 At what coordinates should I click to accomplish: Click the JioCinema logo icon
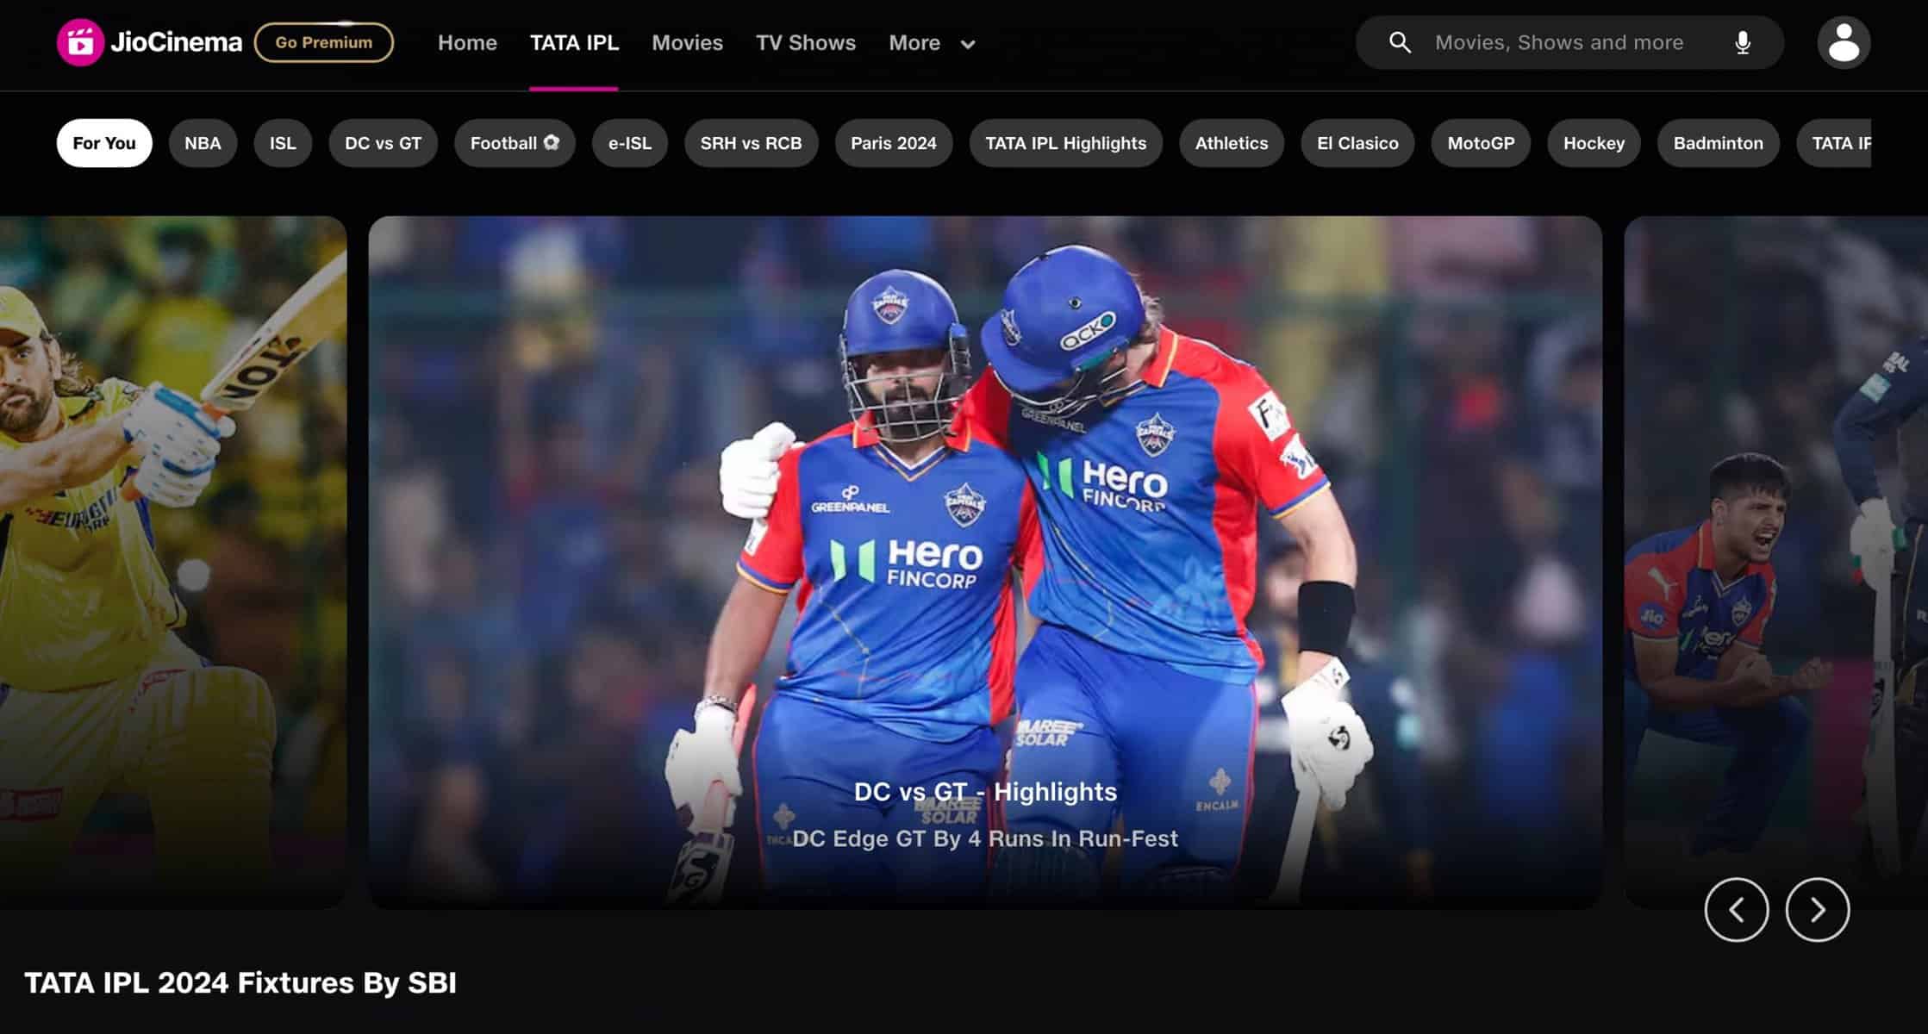80,42
